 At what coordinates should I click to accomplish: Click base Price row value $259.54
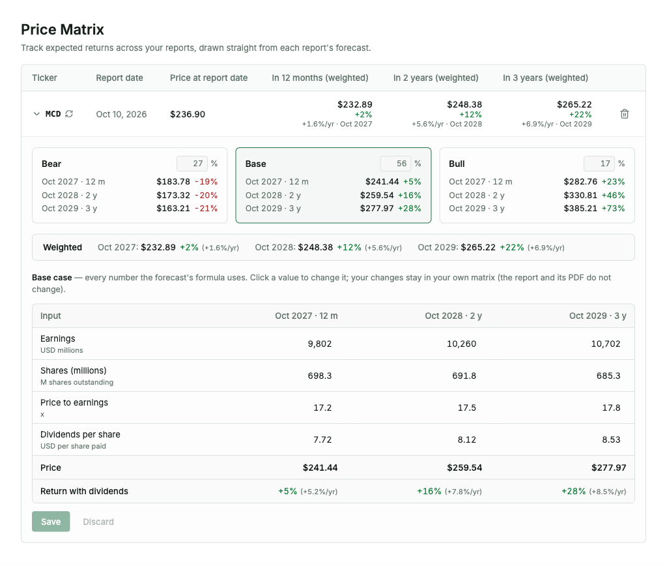click(464, 468)
